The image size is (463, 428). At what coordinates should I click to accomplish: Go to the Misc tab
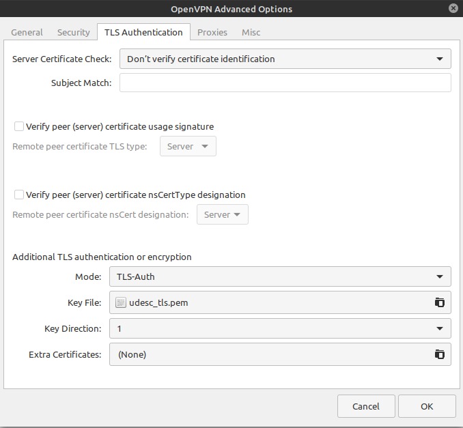251,32
